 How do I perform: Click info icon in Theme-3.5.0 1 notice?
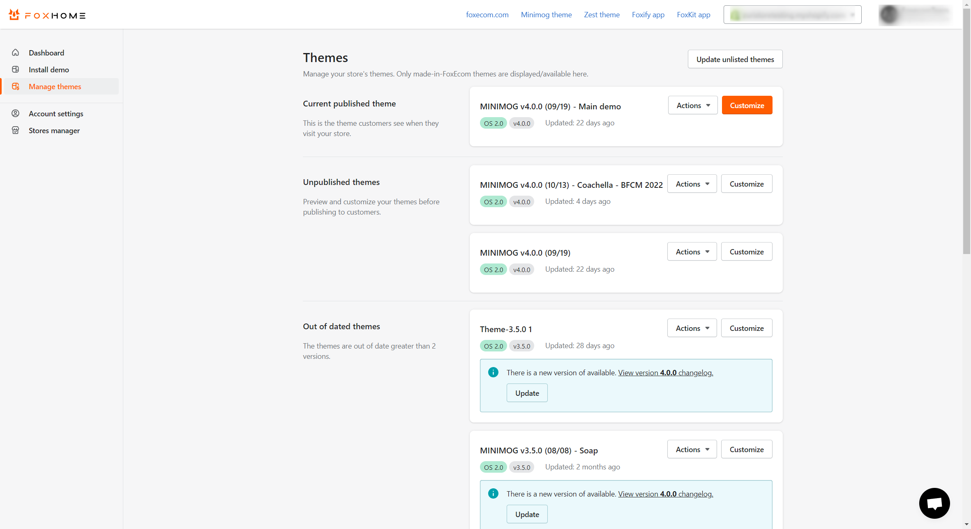point(493,372)
